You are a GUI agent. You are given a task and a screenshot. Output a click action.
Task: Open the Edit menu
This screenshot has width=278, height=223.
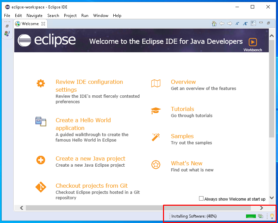pyautogui.click(x=18, y=16)
